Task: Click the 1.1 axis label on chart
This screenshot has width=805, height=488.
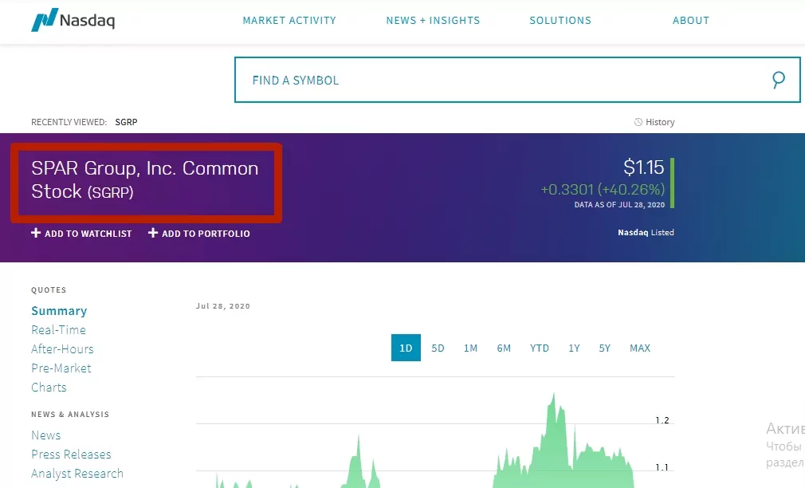Action: pyautogui.click(x=662, y=467)
